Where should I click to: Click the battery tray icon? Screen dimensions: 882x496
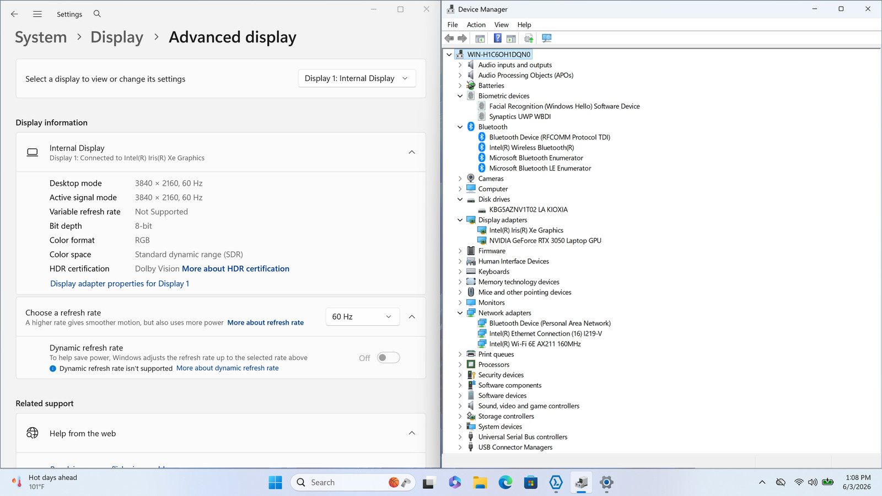tap(827, 482)
